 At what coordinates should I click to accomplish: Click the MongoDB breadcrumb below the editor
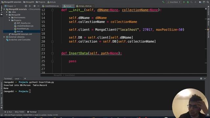tap(58, 75)
